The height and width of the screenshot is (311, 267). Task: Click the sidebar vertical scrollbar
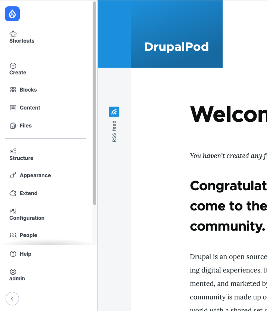click(95, 103)
